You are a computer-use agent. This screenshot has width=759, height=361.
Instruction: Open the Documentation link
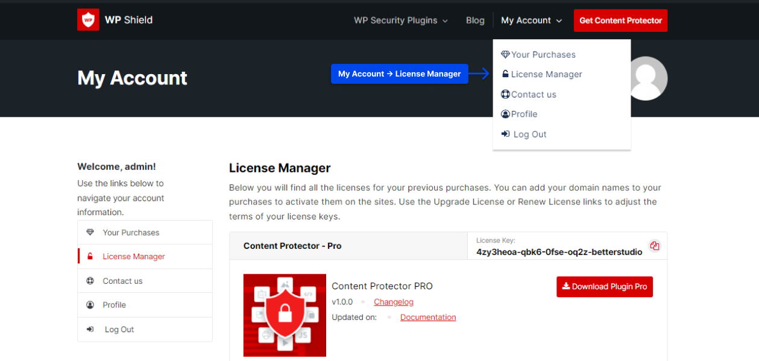coord(428,317)
